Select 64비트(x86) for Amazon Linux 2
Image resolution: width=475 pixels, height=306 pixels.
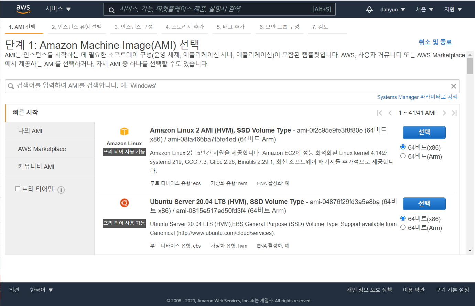[x=403, y=147]
